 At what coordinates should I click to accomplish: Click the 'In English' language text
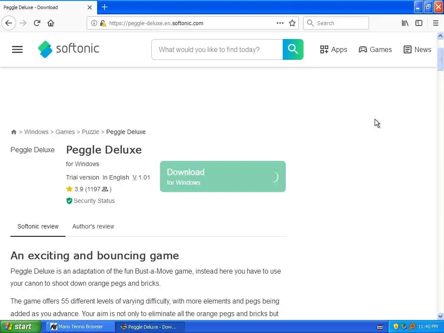pos(116,177)
